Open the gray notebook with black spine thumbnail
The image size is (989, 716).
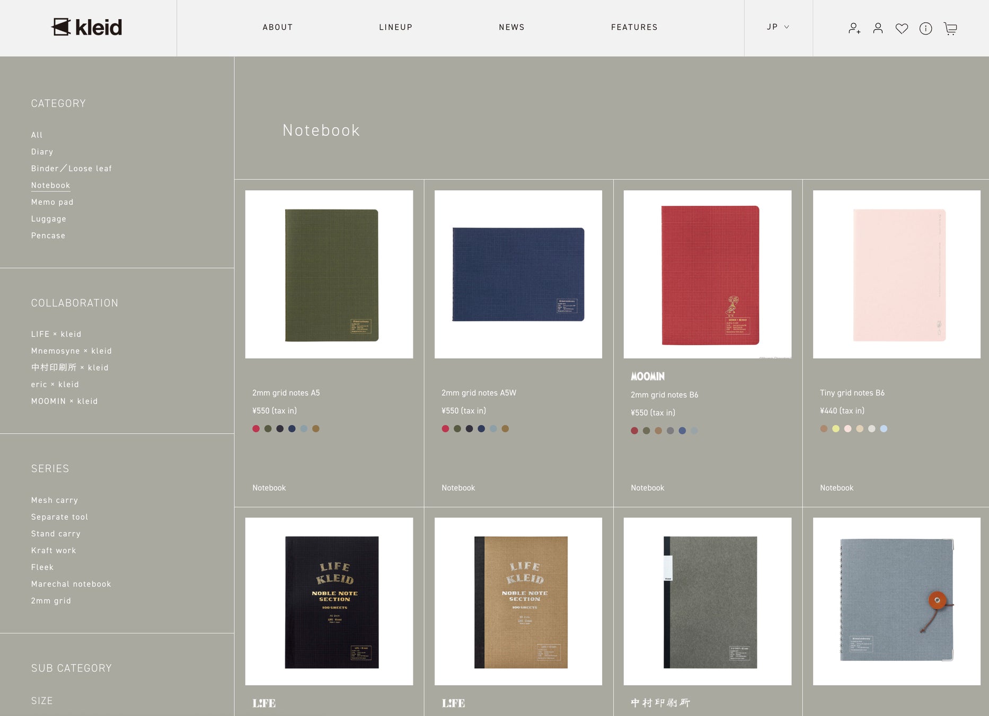[x=708, y=601]
